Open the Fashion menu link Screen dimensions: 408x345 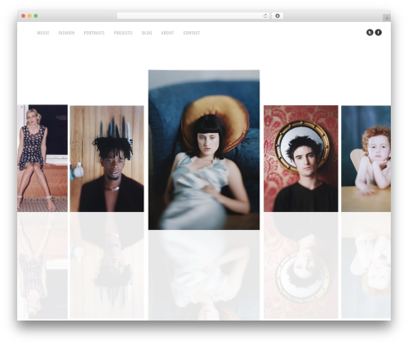coord(66,33)
